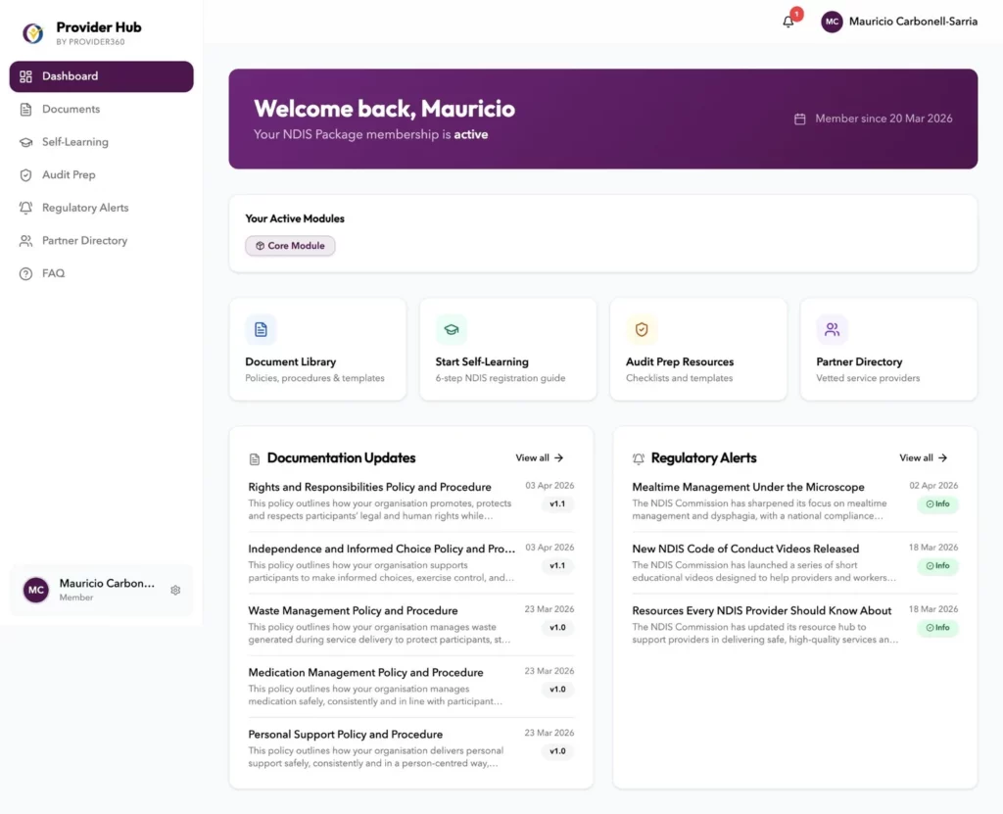Click v1.0 badge on Personal Support row
Viewport: 1003px width, 814px height.
pos(557,751)
